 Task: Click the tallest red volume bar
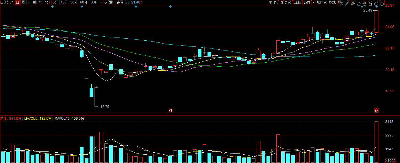coord(376,142)
